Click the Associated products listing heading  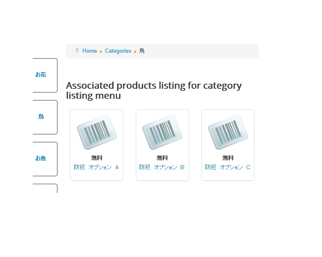(x=154, y=90)
